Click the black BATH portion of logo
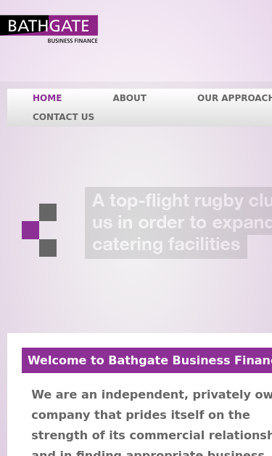Screen dimensions: 272x456 coord(25,25)
